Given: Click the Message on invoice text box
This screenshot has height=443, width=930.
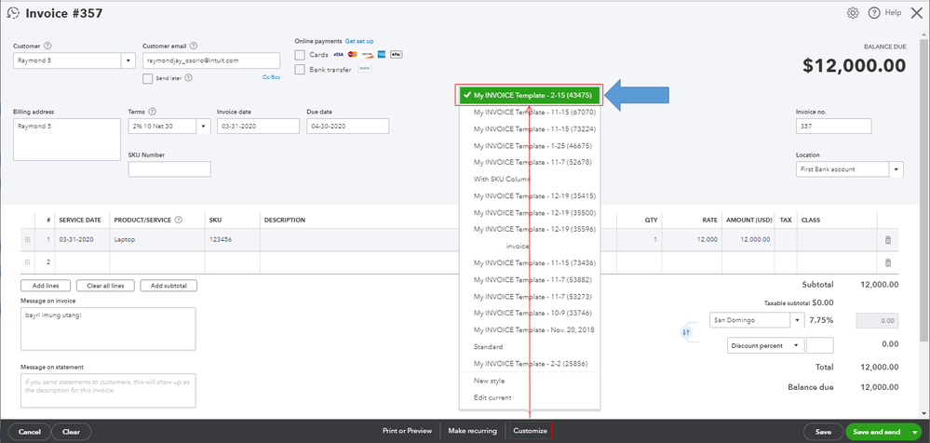Looking at the screenshot, I should coord(108,329).
